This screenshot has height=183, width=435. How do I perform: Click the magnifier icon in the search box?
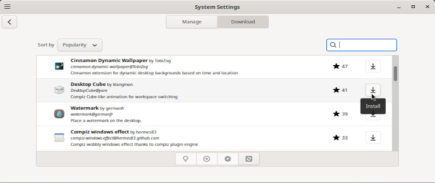coord(333,45)
